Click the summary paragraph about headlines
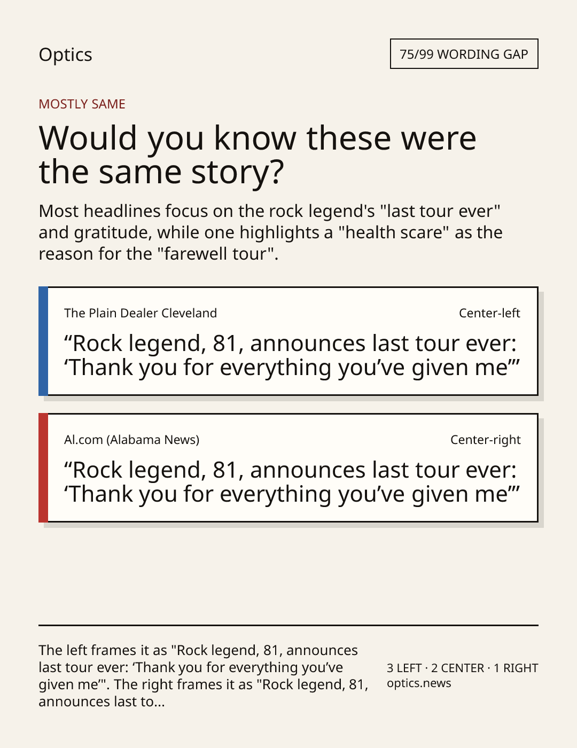 click(x=270, y=232)
